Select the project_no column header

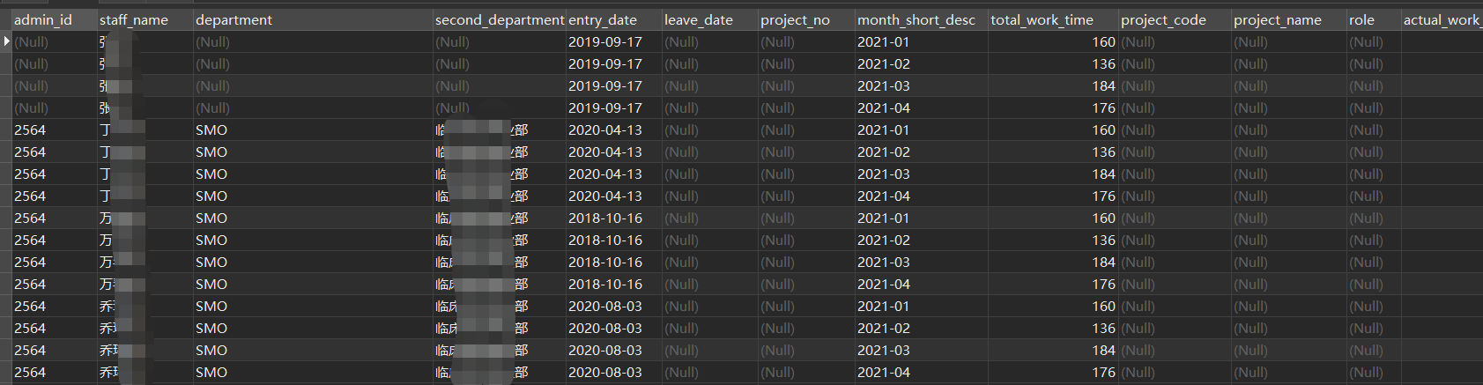806,19
